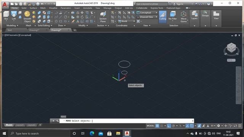244x137 pixels.
Task: Open the Groups panel button
Action: coord(205,14)
